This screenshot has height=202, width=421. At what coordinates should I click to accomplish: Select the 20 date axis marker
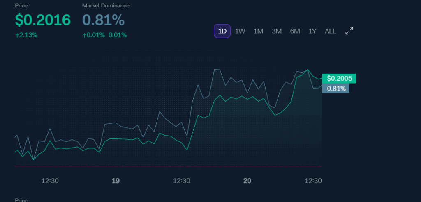point(247,181)
